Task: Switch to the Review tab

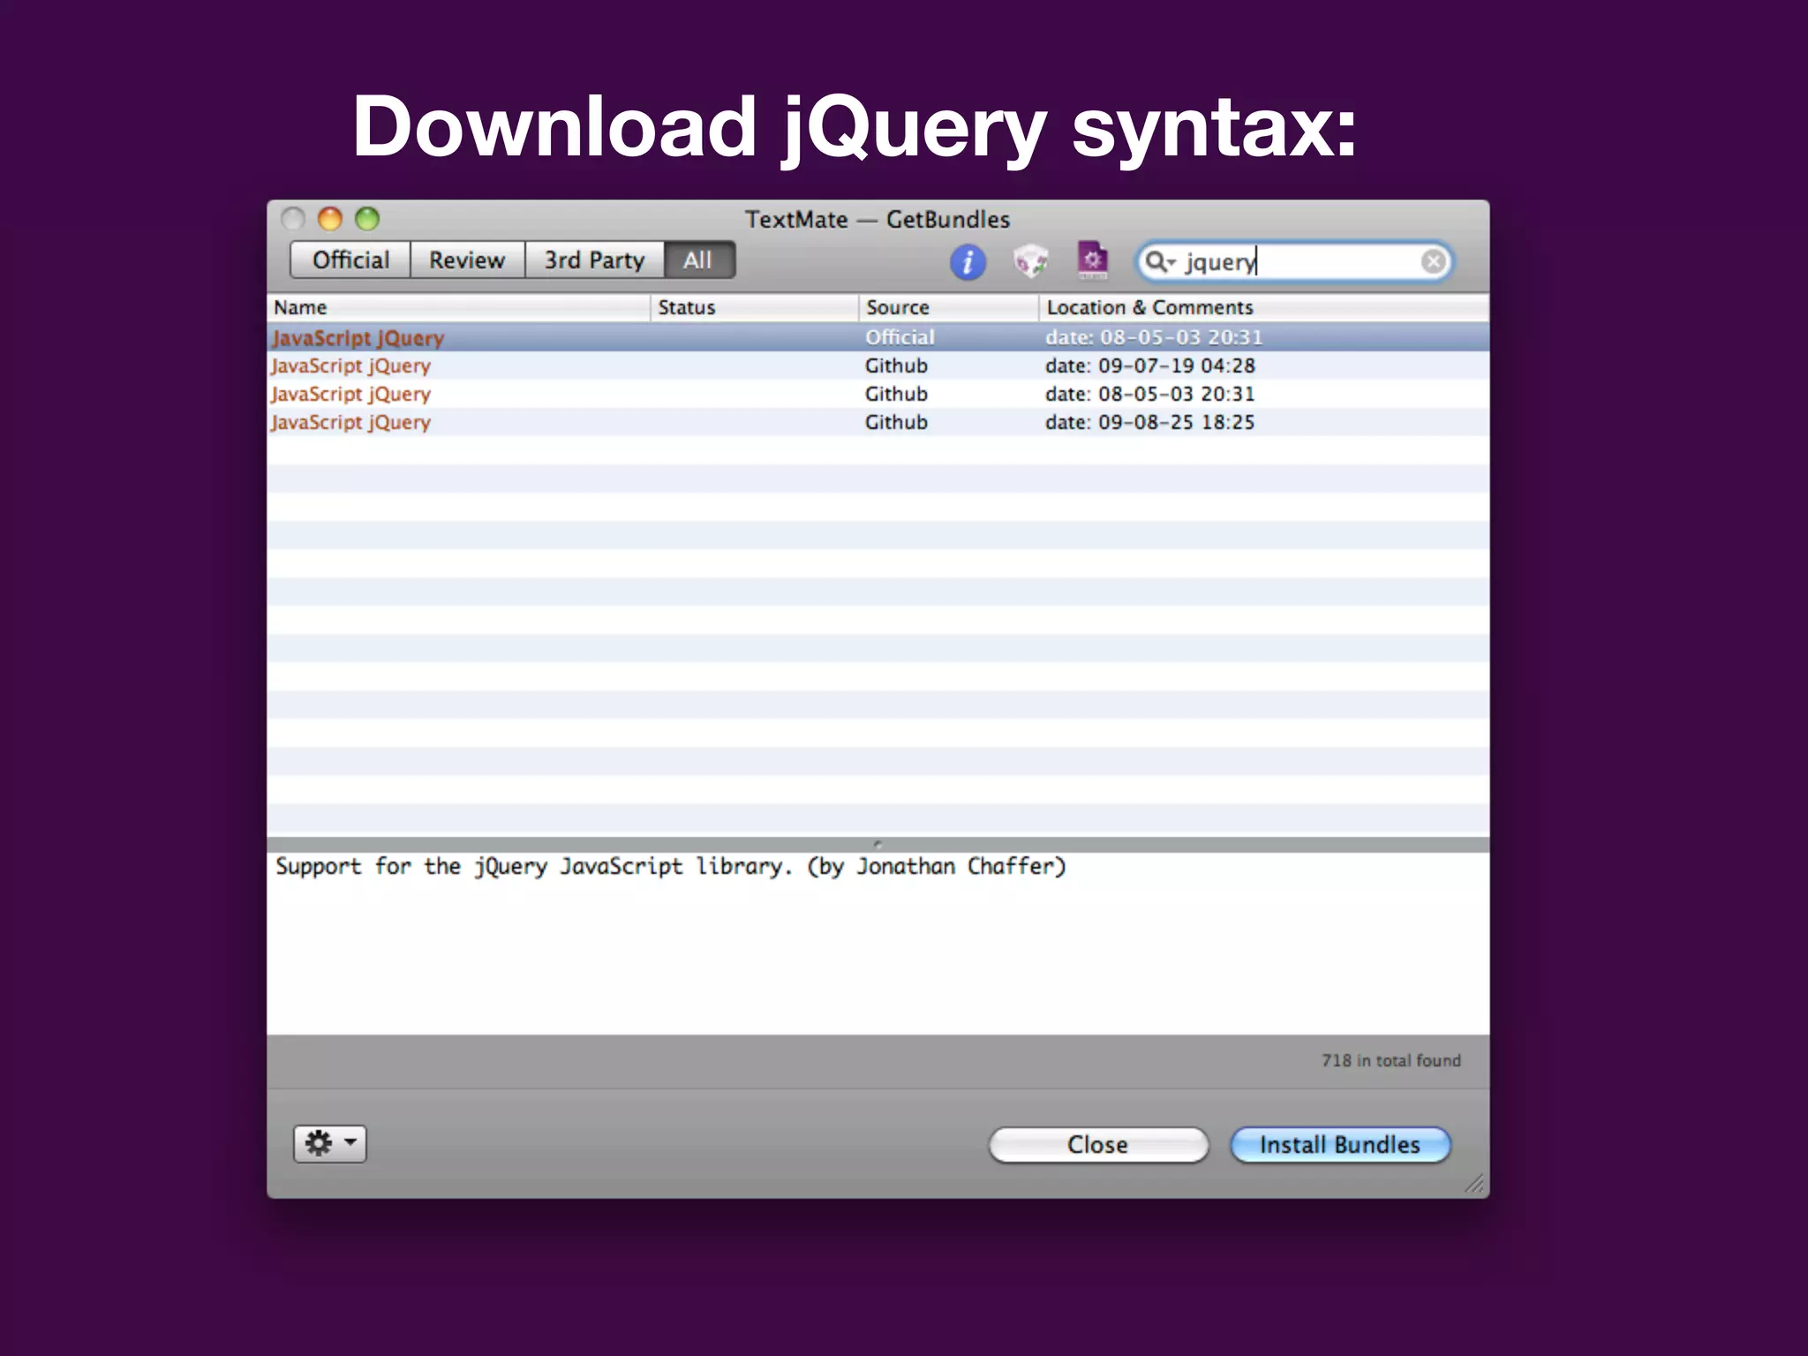Action: point(467,260)
